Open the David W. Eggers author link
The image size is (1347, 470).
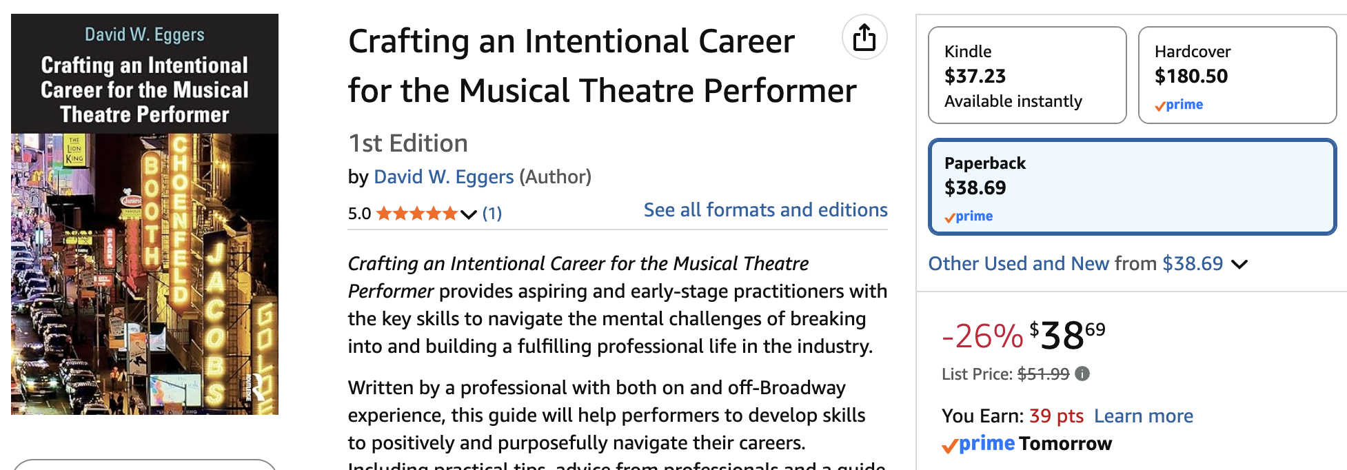click(443, 177)
